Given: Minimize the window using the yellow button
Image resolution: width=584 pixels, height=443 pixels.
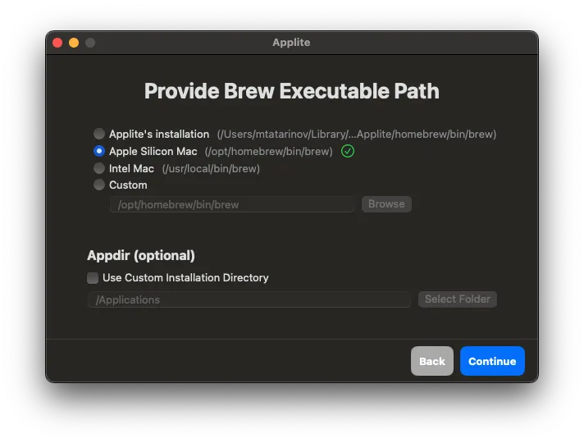Looking at the screenshot, I should tap(74, 43).
